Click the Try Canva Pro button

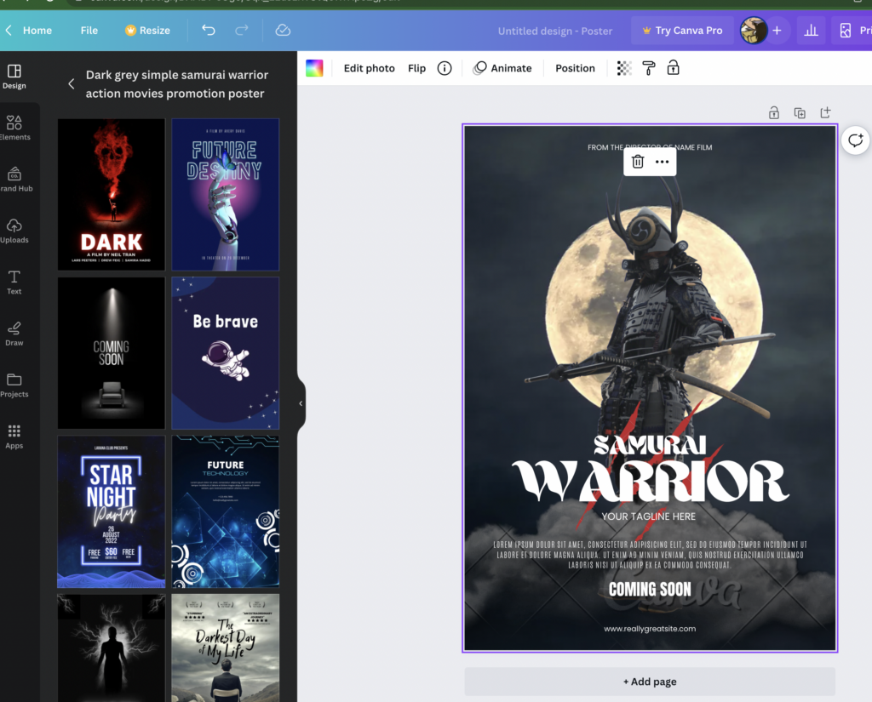pyautogui.click(x=682, y=31)
